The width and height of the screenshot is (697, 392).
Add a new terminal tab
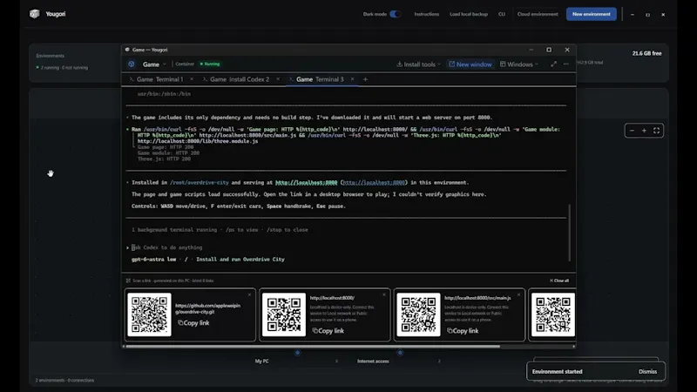pyautogui.click(x=365, y=79)
